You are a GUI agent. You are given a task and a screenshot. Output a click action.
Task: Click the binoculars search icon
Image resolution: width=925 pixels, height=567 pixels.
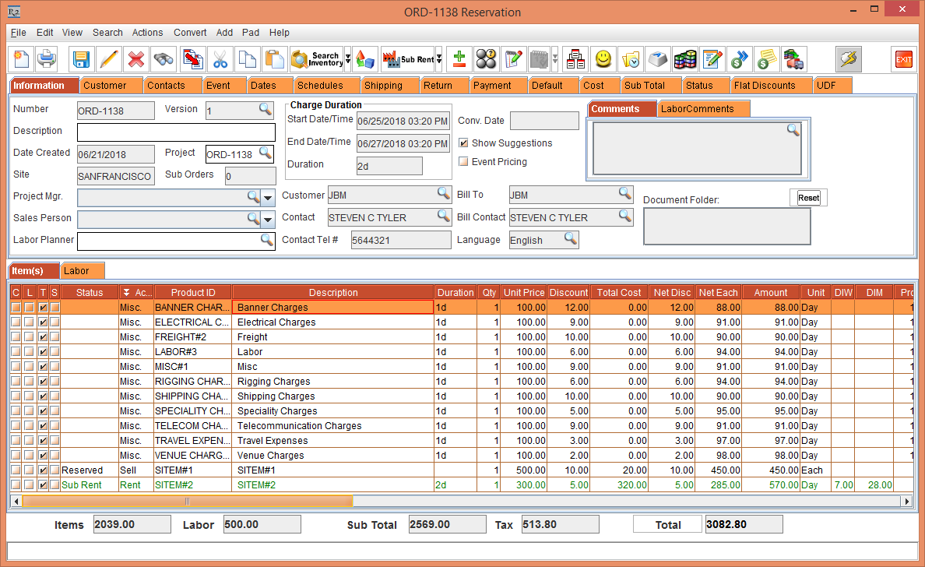[164, 59]
